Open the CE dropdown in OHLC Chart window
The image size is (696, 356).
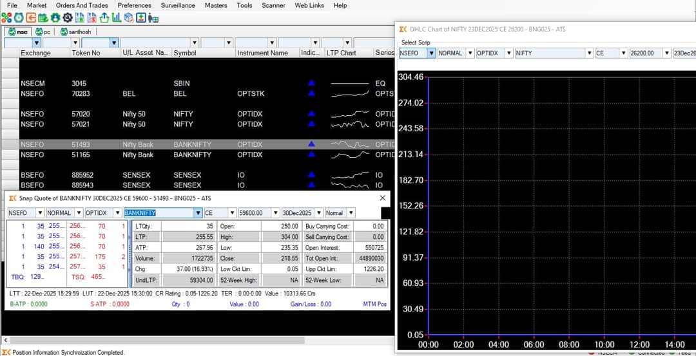(623, 53)
